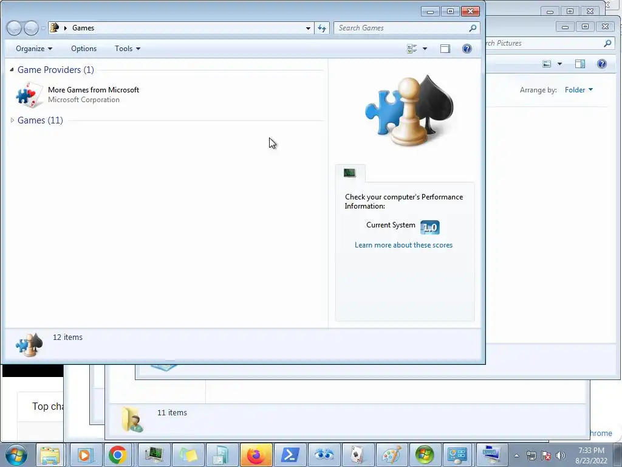This screenshot has height=467, width=622.
Task: Show hidden system tray icons arrow
Action: pyautogui.click(x=516, y=455)
